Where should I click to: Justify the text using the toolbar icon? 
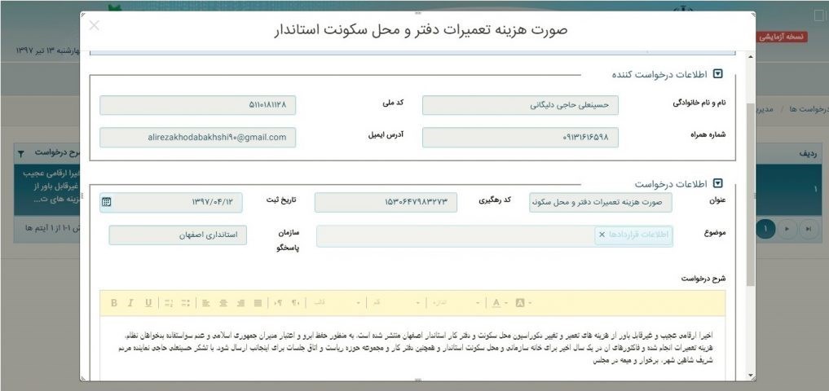coord(258,303)
